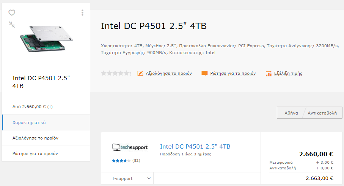Rate product using the gray stars
The image size is (344, 186).
[x=116, y=73]
